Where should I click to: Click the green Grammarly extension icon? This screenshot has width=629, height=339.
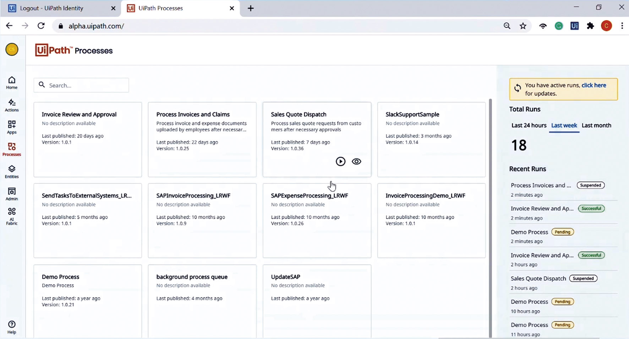pyautogui.click(x=559, y=26)
